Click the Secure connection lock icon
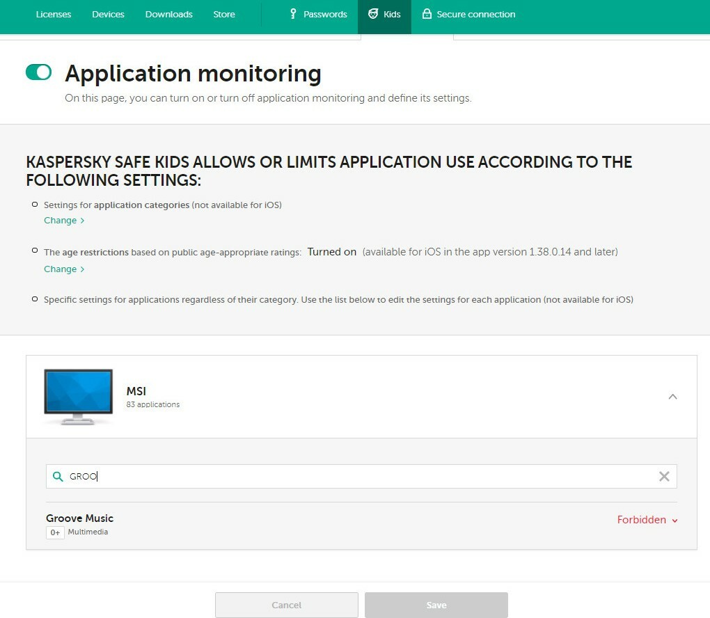 [427, 14]
